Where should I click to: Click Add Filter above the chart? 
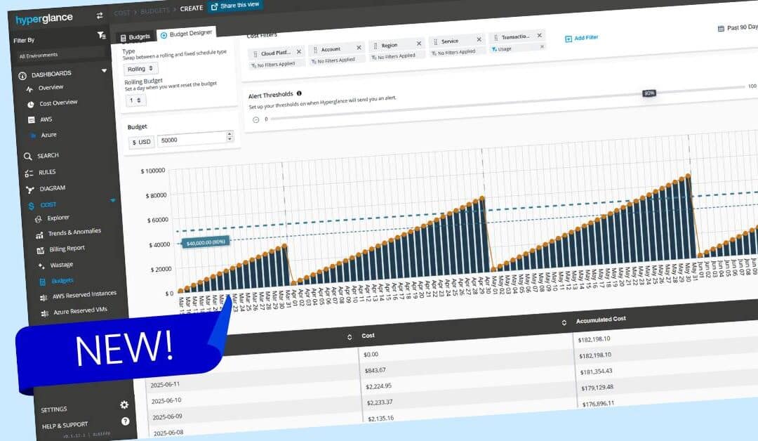[581, 38]
